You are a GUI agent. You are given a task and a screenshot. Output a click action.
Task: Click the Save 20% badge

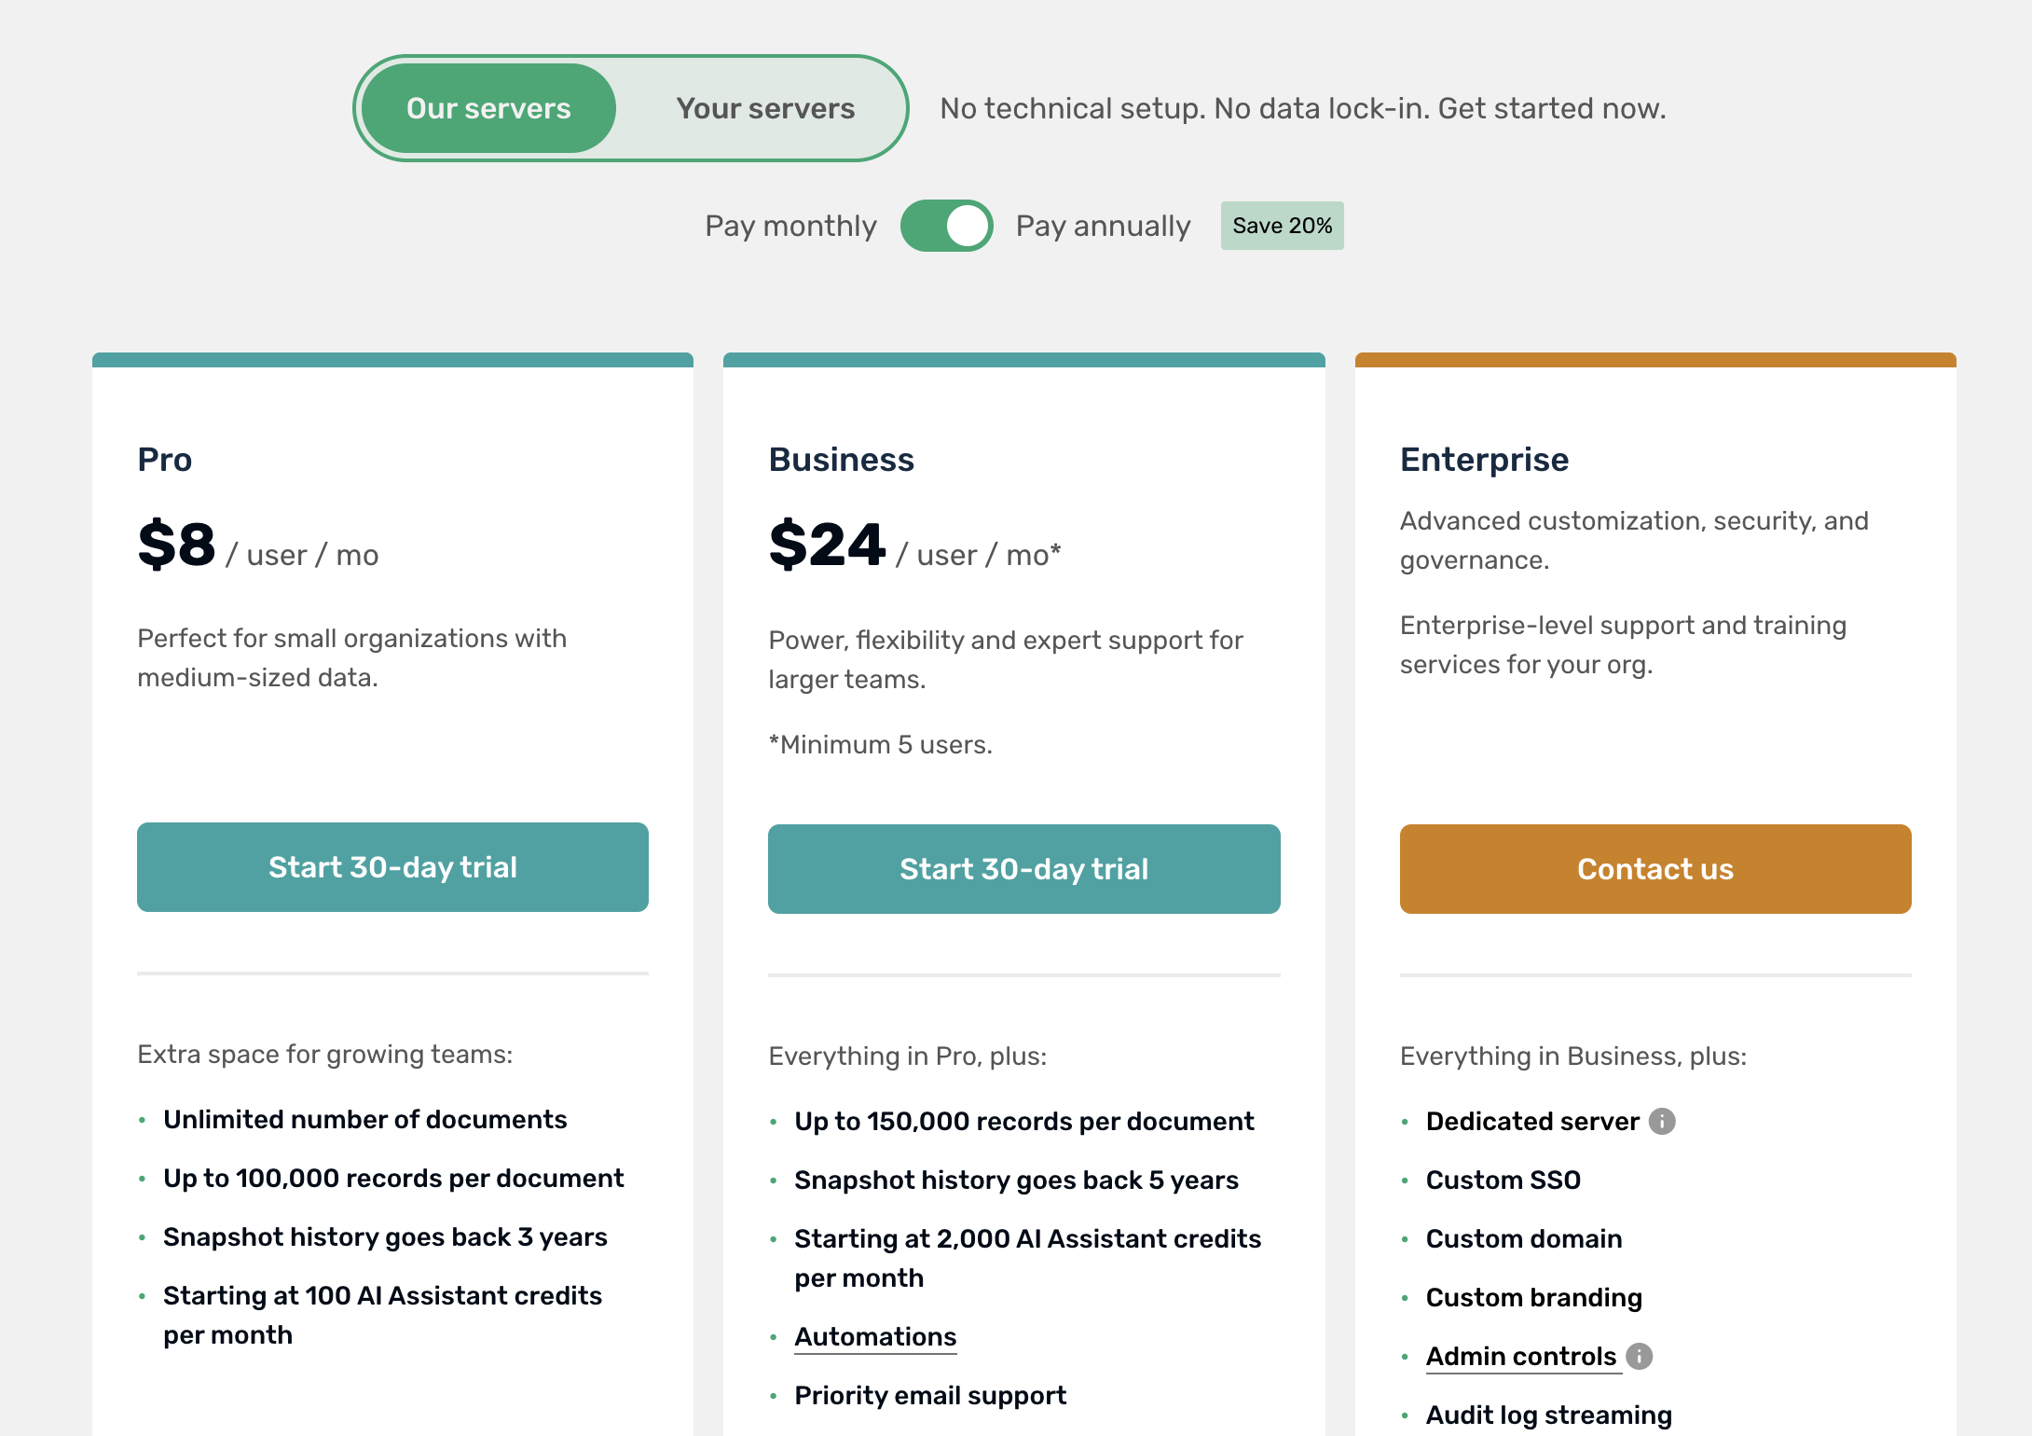(1283, 226)
